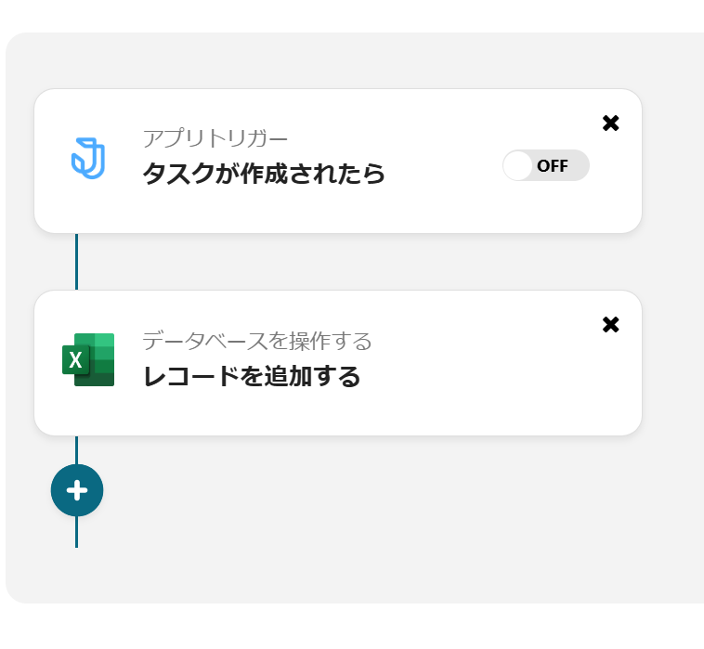The image size is (704, 649).
Task: Click the connector line between the two cards
Action: tap(76, 262)
